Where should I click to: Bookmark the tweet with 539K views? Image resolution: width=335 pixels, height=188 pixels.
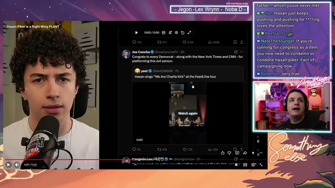pos(235,42)
